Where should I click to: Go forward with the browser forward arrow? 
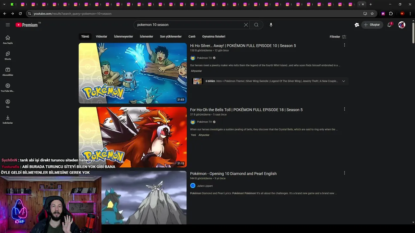point(12,14)
